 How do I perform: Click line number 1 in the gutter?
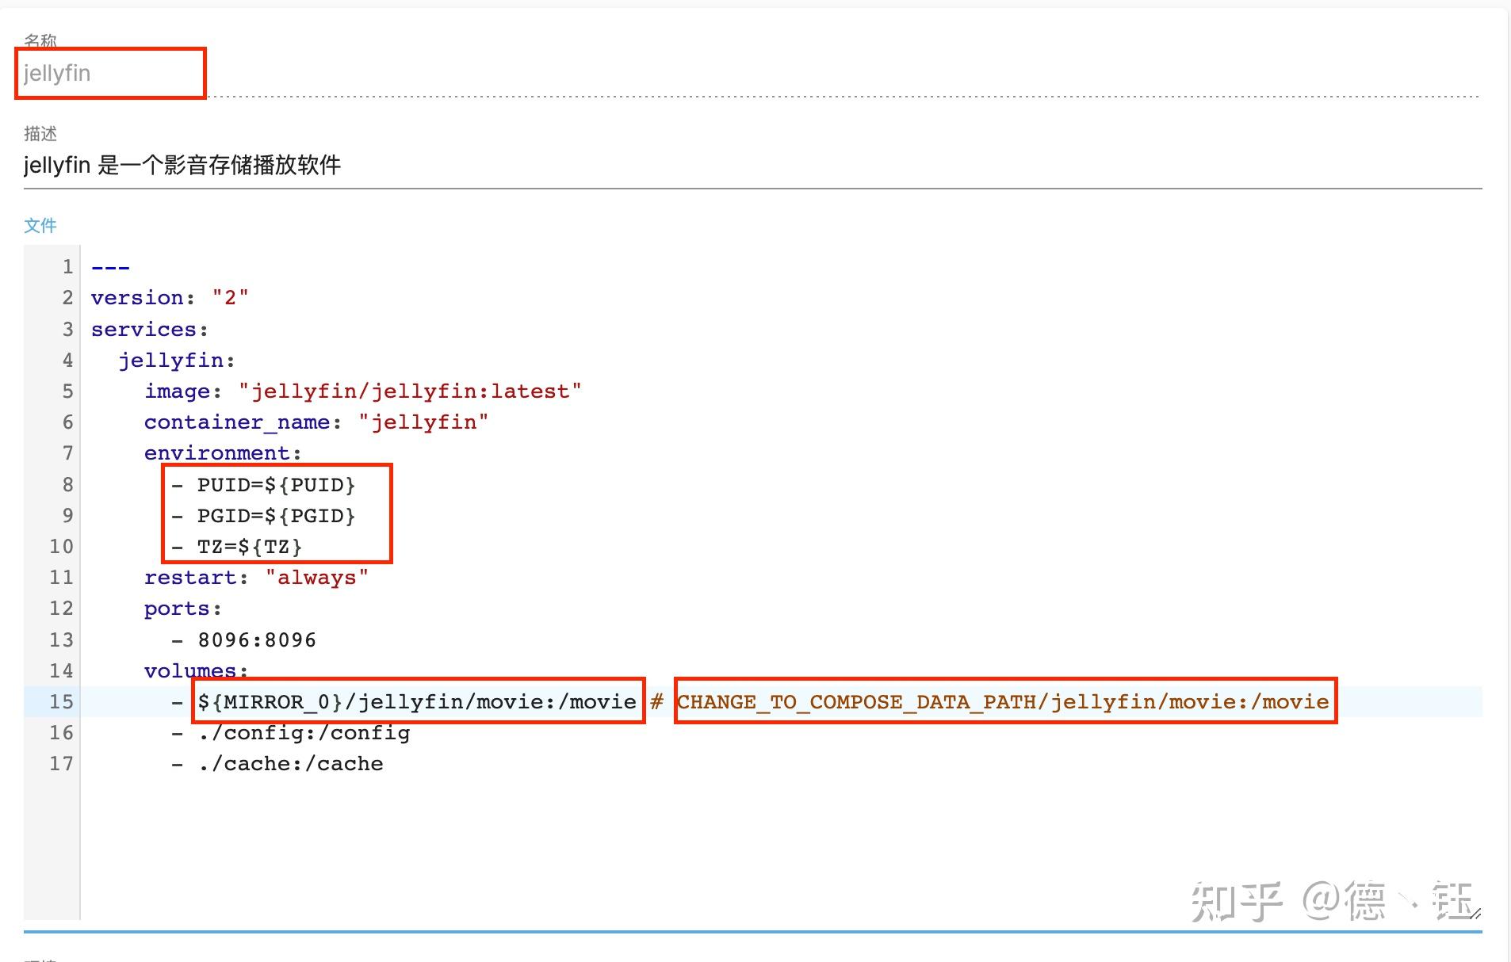tap(67, 267)
